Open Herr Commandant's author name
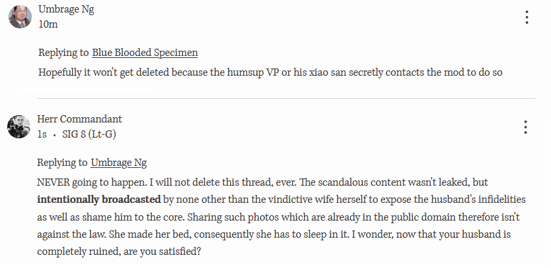The width and height of the screenshot is (551, 268). pos(80,119)
